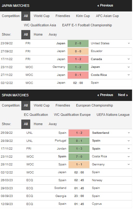Go to Next Spain matches
This screenshot has height=210, width=133.
pos(123,95)
